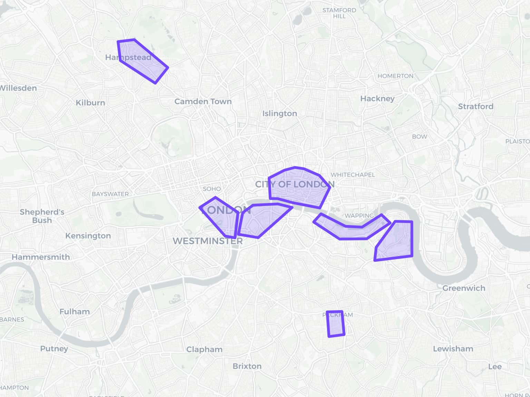Screen dimensions: 530x397
Task: Click the Hackney place label
Action: 377,99
